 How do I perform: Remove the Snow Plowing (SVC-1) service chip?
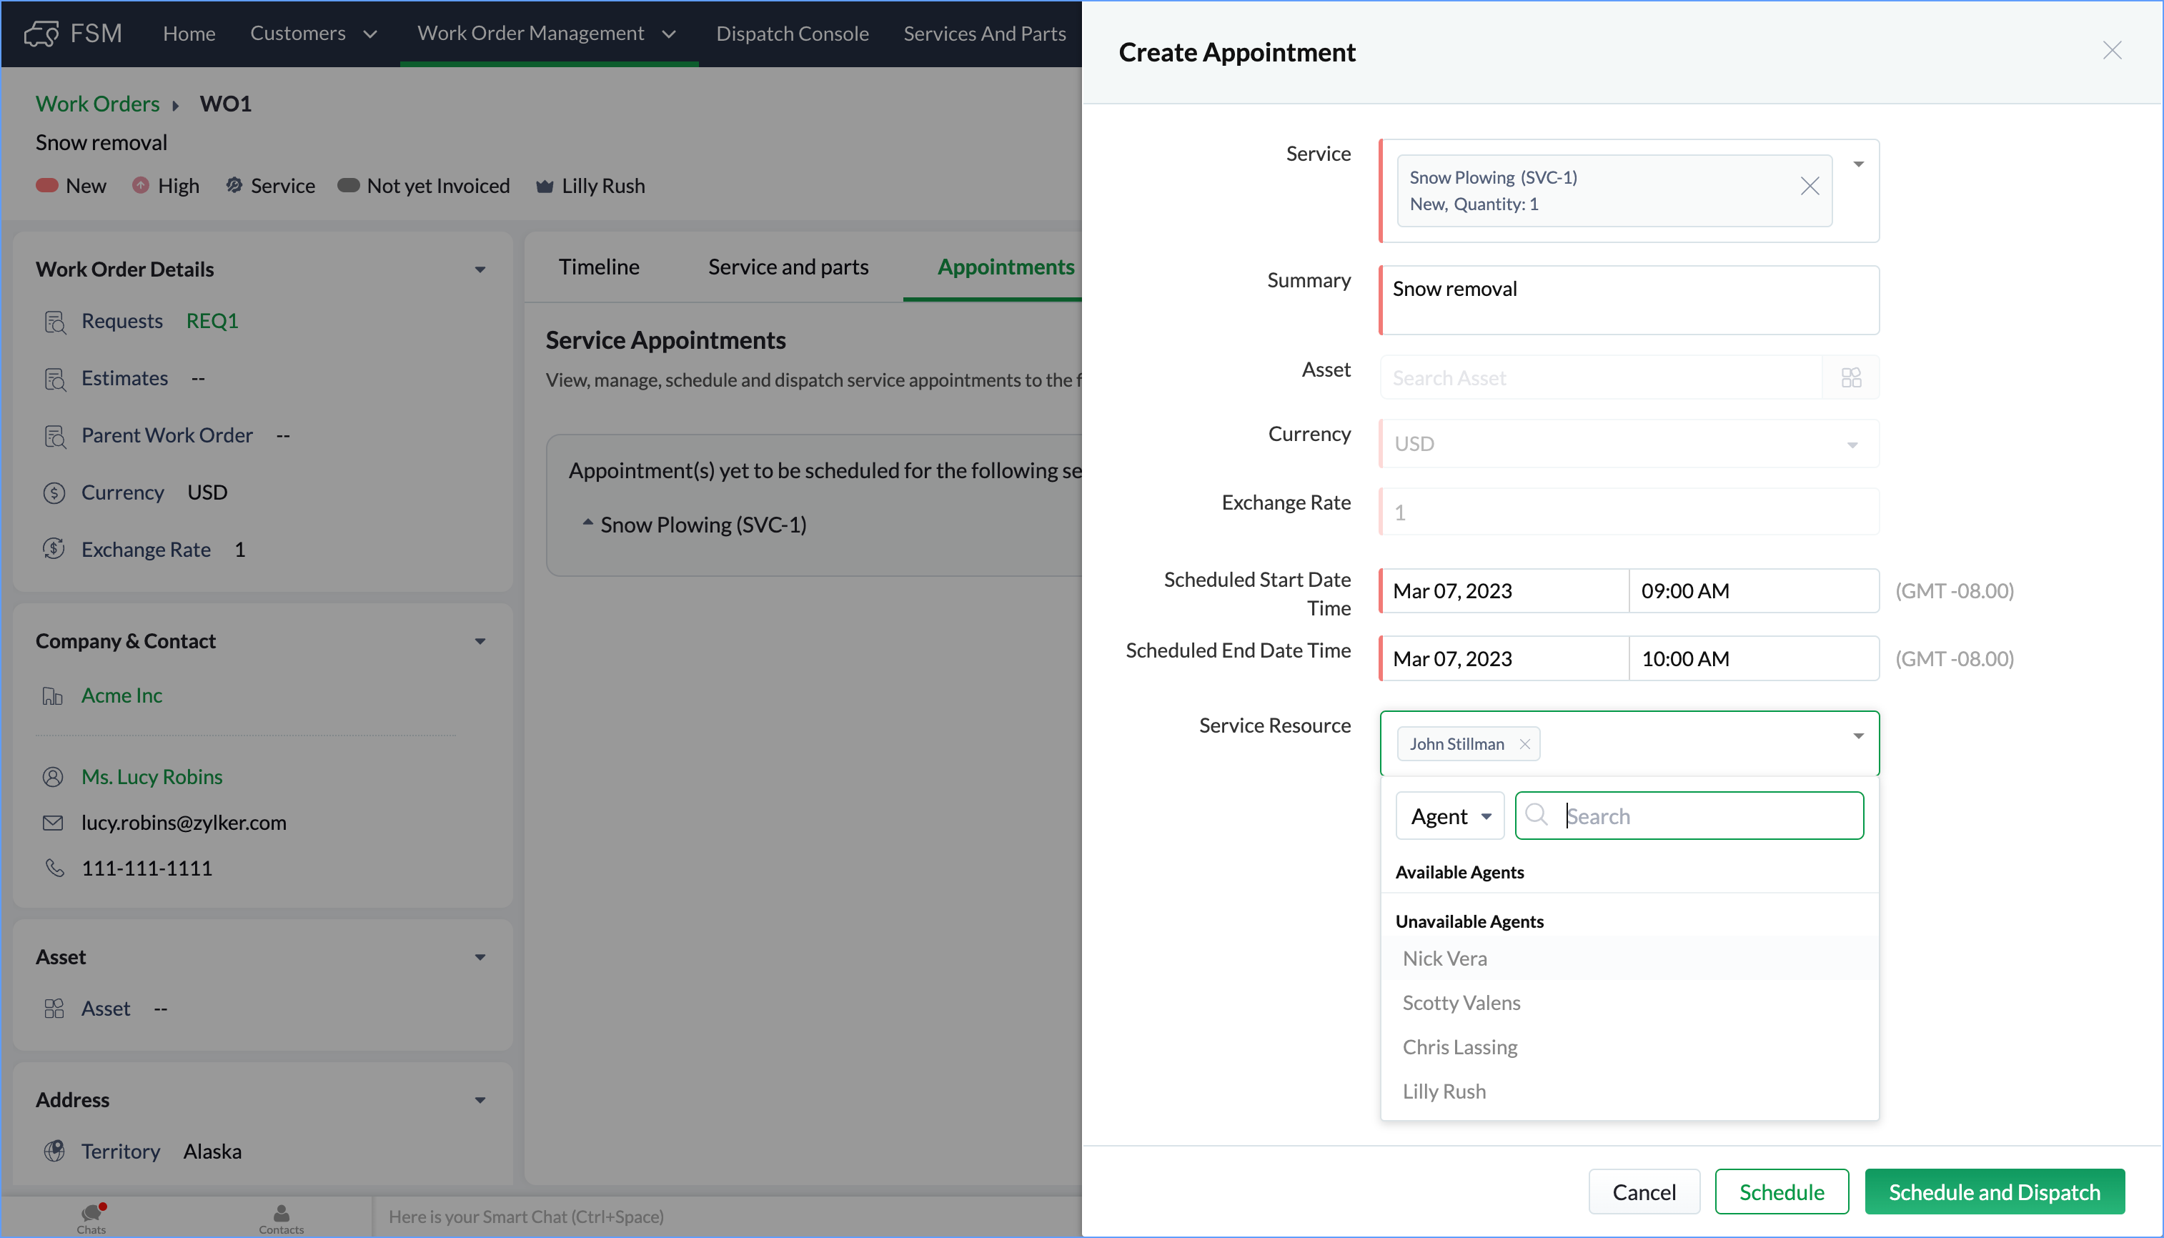pyautogui.click(x=1809, y=187)
